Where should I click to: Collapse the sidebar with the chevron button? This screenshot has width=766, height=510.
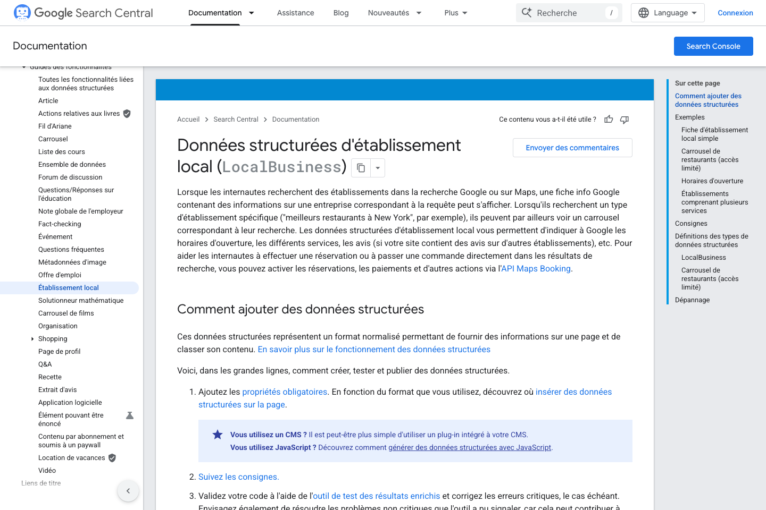(128, 491)
